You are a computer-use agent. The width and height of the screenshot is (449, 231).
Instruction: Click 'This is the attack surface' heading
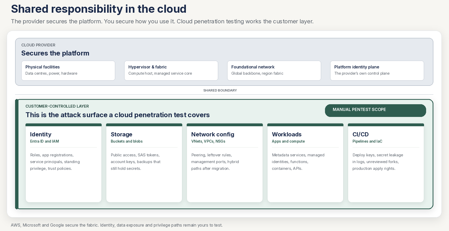(118, 115)
